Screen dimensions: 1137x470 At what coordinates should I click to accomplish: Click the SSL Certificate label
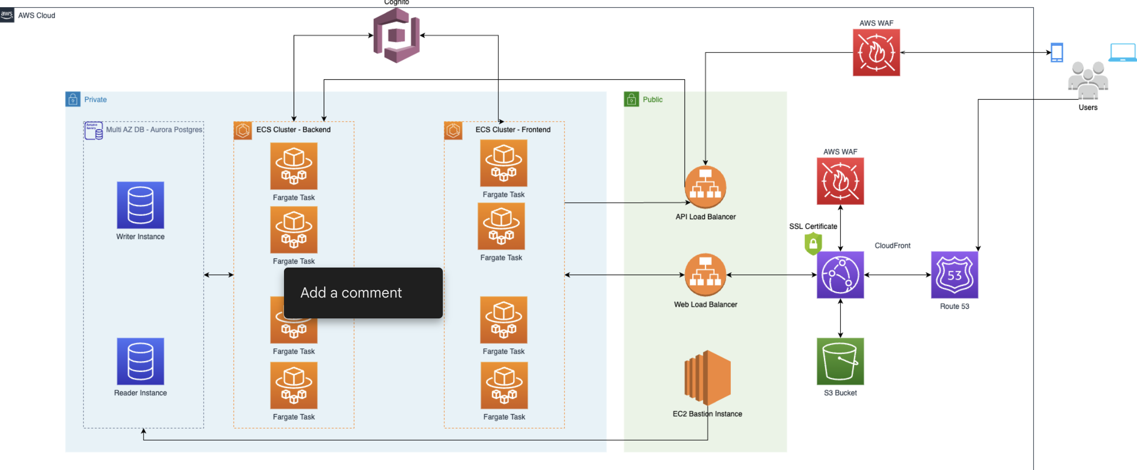pyautogui.click(x=813, y=226)
